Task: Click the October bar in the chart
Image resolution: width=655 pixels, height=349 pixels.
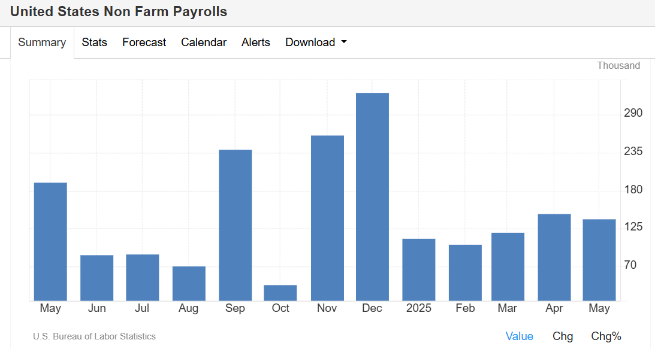Action: (x=280, y=293)
